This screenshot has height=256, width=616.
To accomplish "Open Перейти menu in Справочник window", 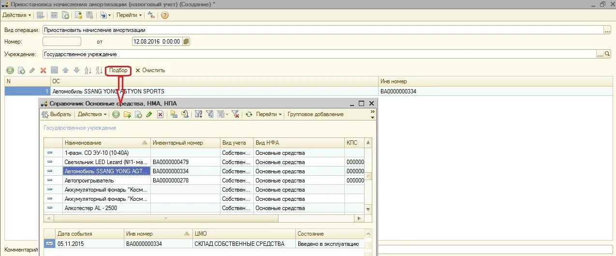I will click(x=269, y=114).
